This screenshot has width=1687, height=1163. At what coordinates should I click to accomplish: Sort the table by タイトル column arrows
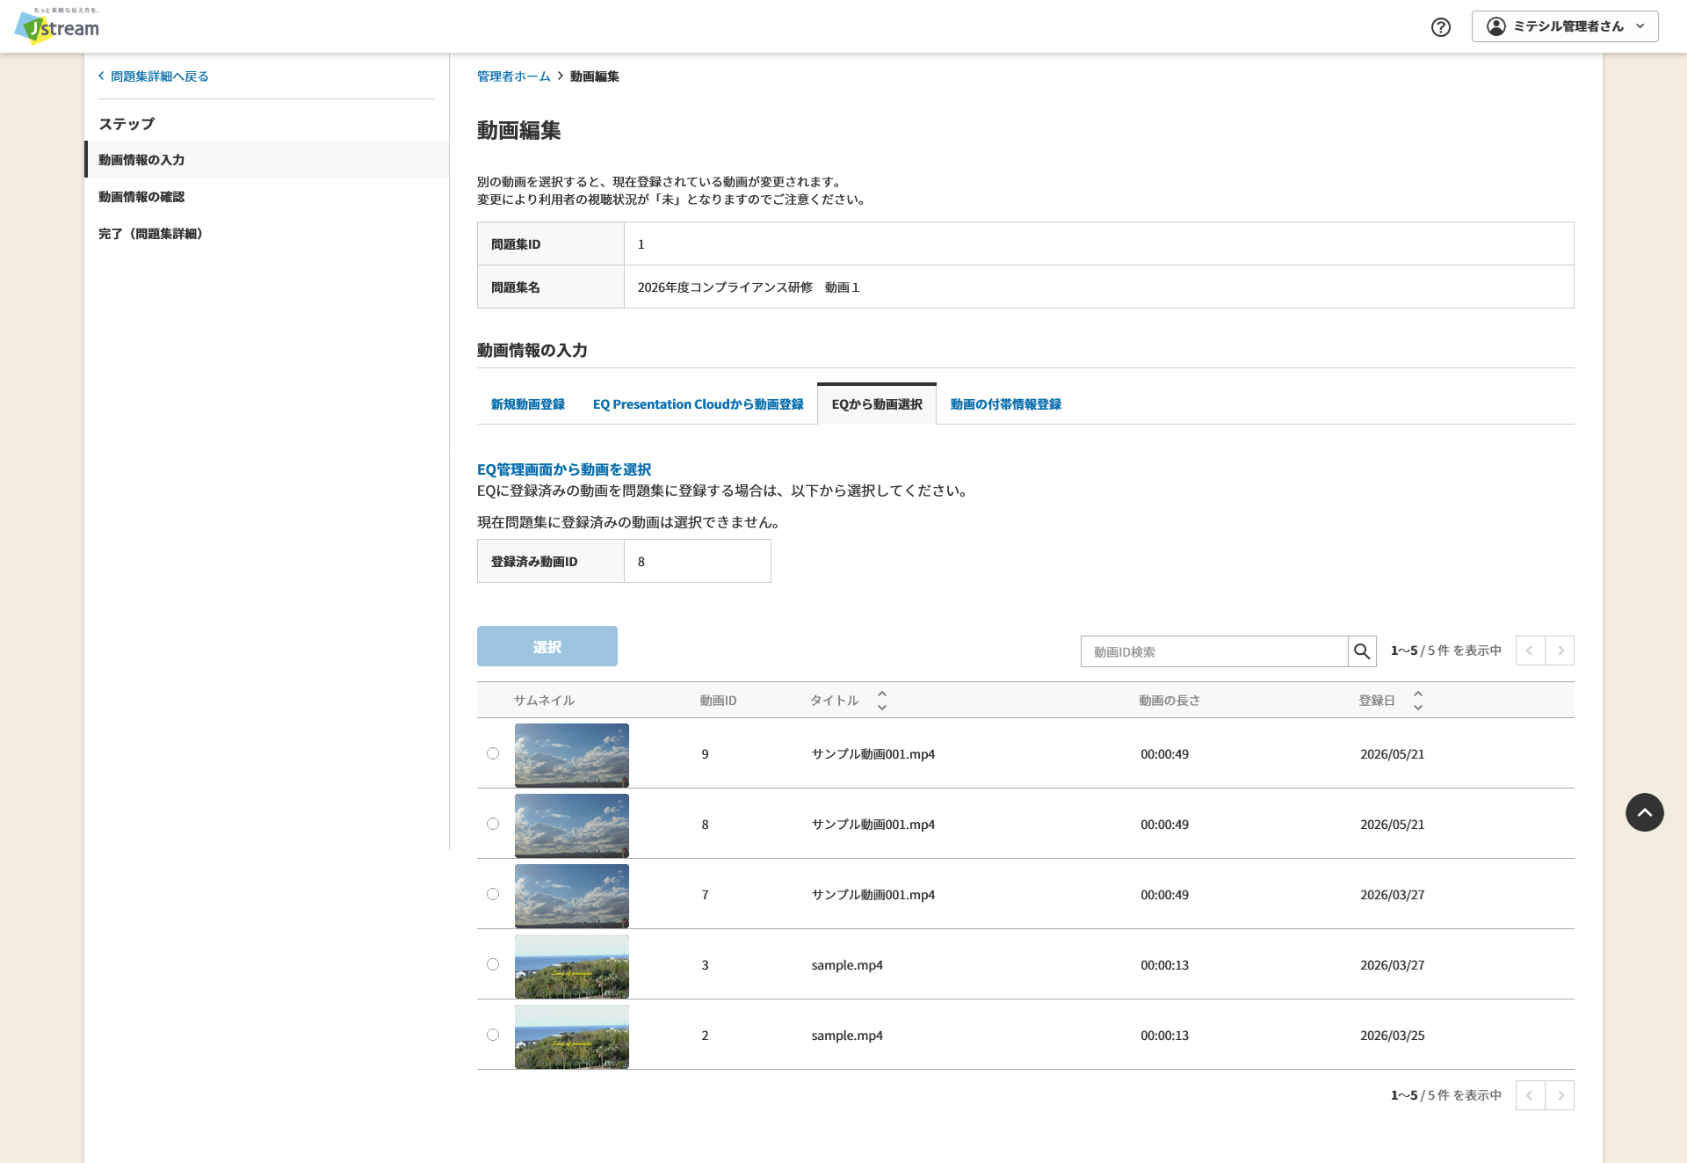(x=882, y=701)
